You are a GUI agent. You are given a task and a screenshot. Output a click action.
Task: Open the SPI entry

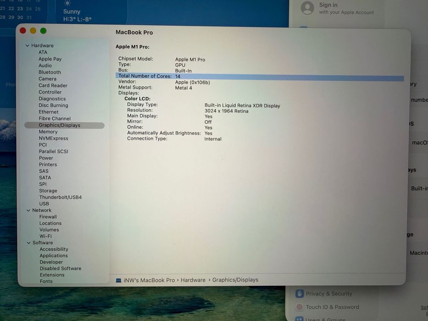[x=43, y=184]
